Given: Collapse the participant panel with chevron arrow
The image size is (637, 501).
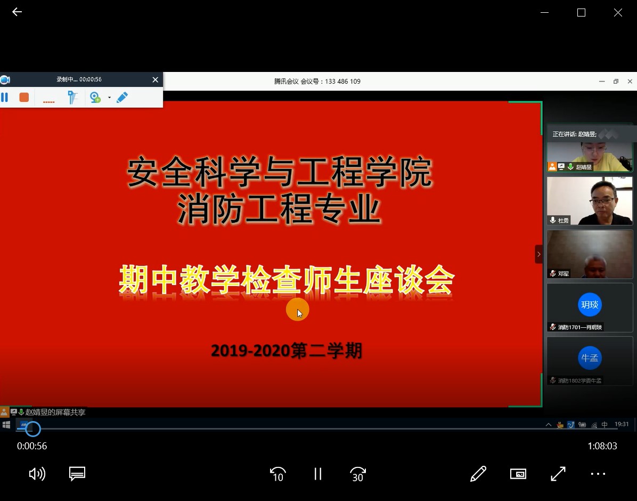Looking at the screenshot, I should 538,254.
